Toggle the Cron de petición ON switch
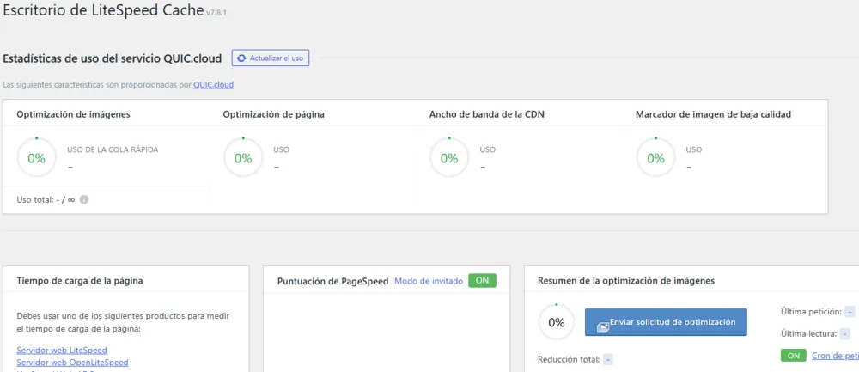This screenshot has height=372, width=859. [793, 356]
